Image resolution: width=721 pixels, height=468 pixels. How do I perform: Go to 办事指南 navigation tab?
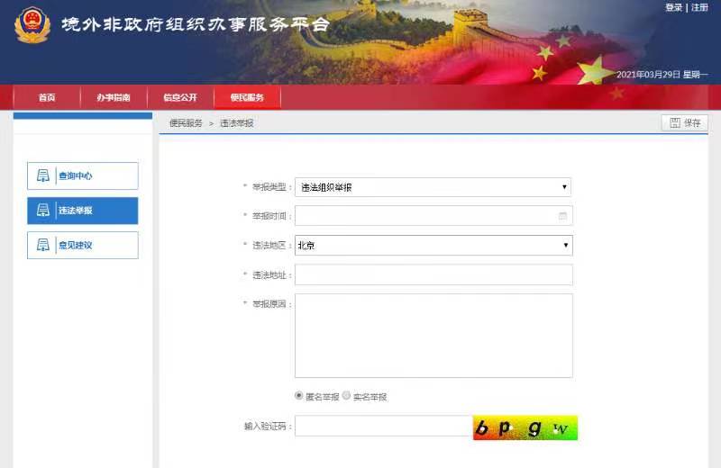pos(114,97)
